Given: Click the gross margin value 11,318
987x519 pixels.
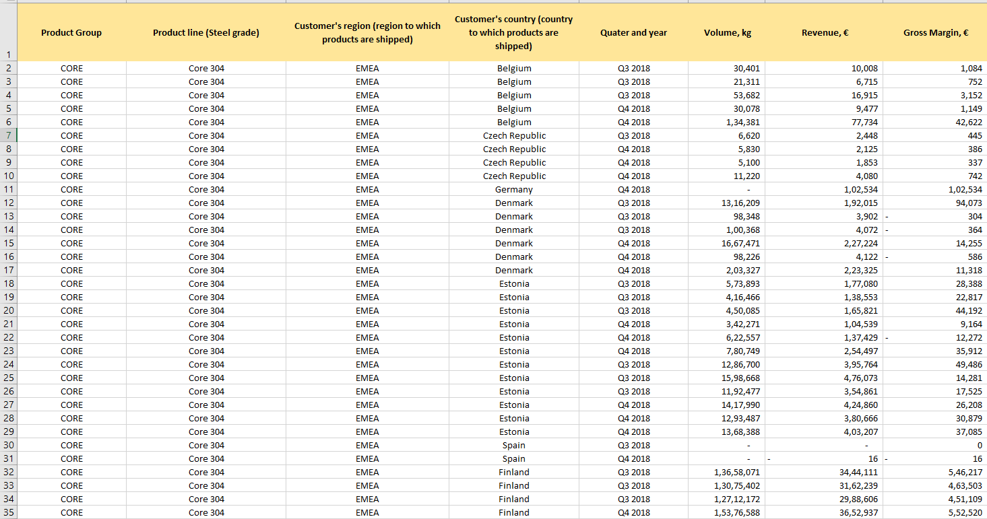Looking at the screenshot, I should pyautogui.click(x=935, y=270).
